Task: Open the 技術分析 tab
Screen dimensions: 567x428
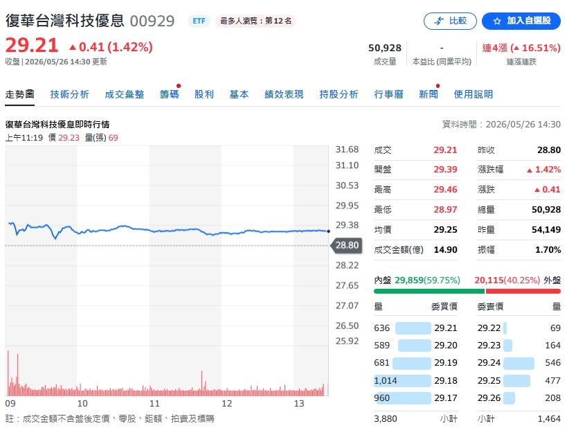Action: click(69, 94)
